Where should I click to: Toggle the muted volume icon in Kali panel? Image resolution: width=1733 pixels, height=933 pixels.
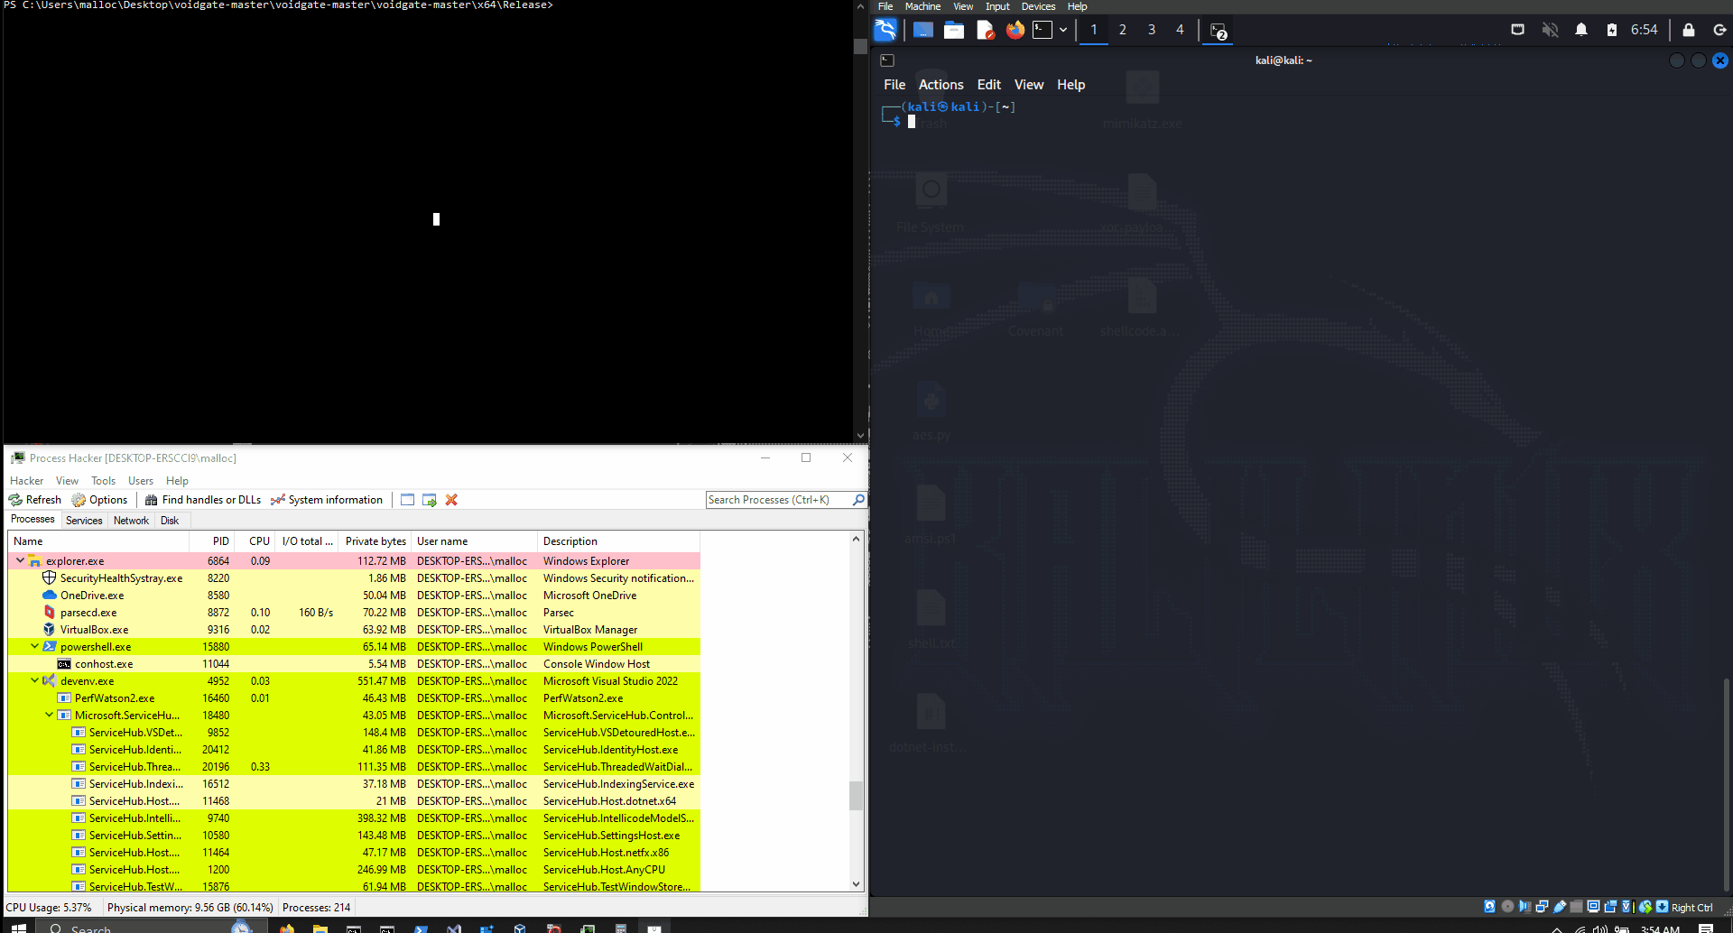[x=1550, y=30]
